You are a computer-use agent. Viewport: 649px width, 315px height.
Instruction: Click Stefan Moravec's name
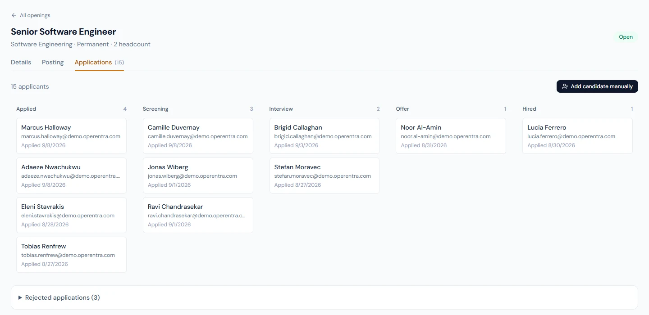[297, 167]
